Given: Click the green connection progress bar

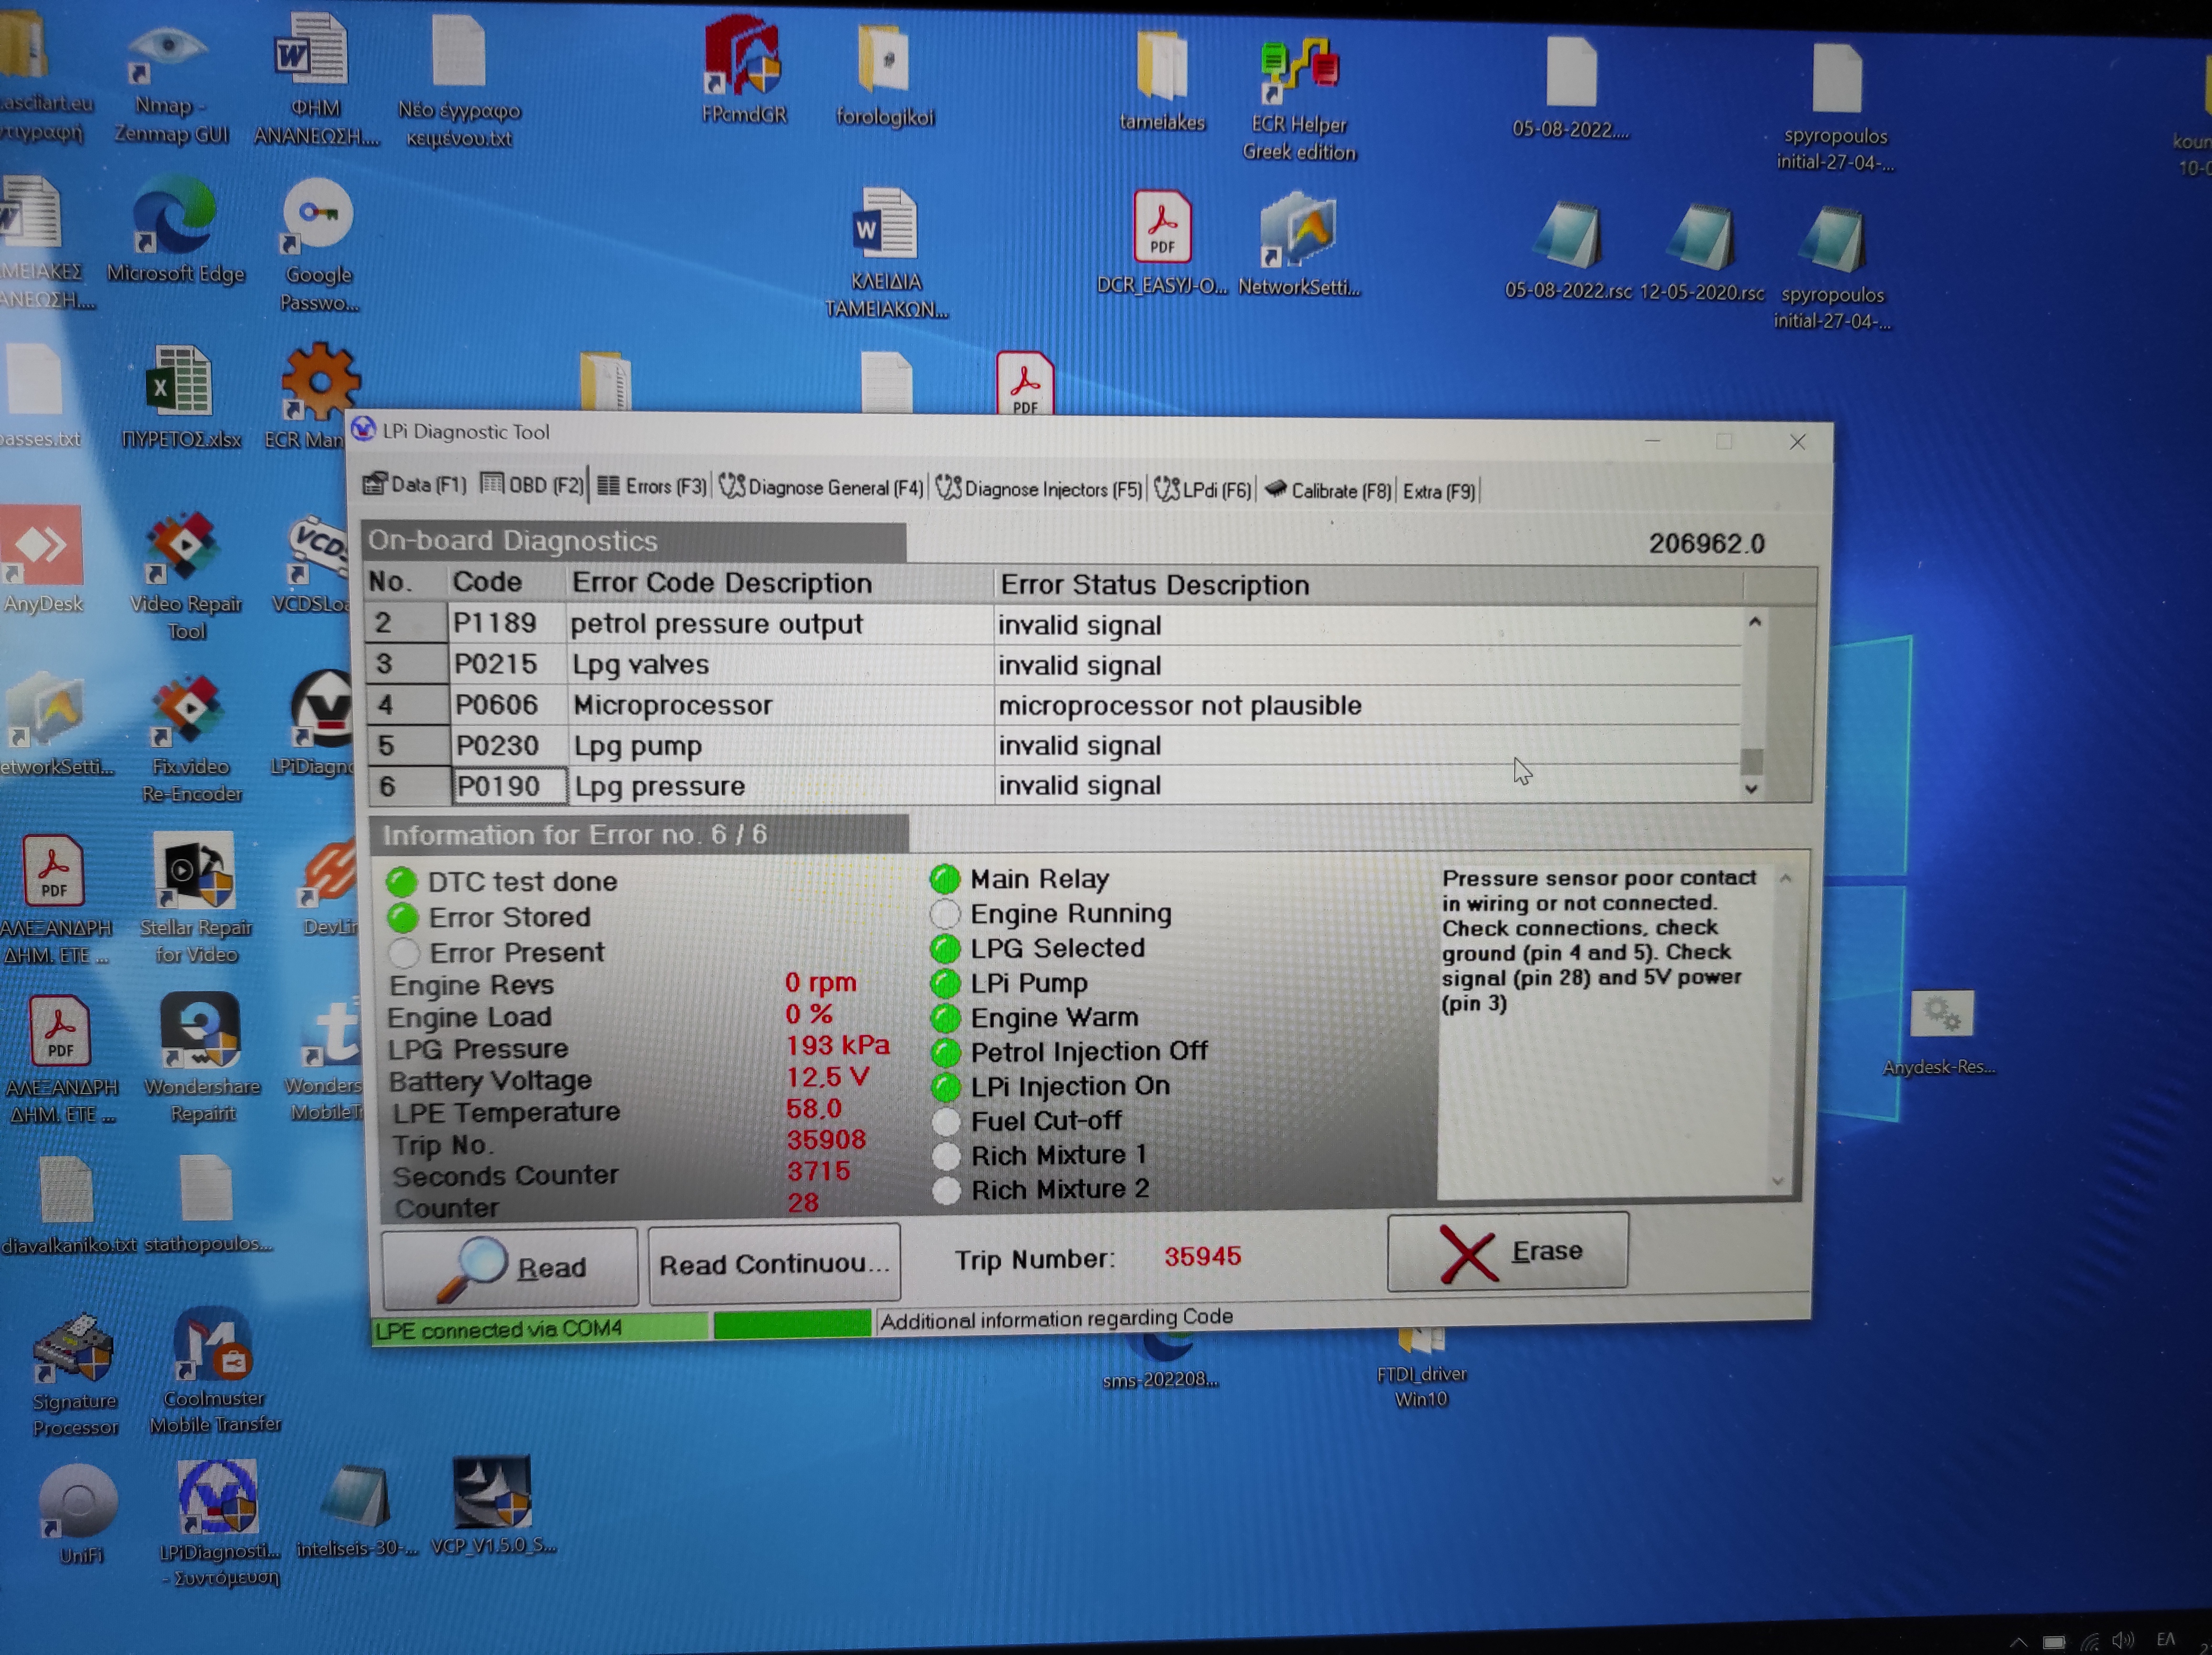Looking at the screenshot, I should (792, 1325).
